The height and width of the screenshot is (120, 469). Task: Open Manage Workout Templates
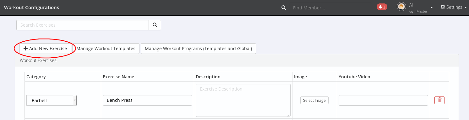[106, 49]
